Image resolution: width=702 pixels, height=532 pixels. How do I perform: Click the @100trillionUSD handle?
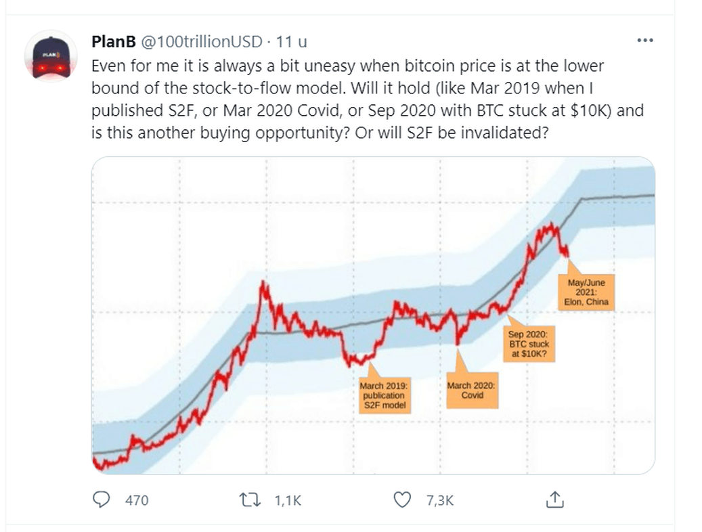(x=200, y=42)
